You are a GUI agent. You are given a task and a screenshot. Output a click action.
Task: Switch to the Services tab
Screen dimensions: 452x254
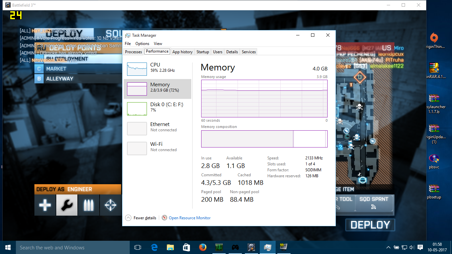pyautogui.click(x=249, y=52)
